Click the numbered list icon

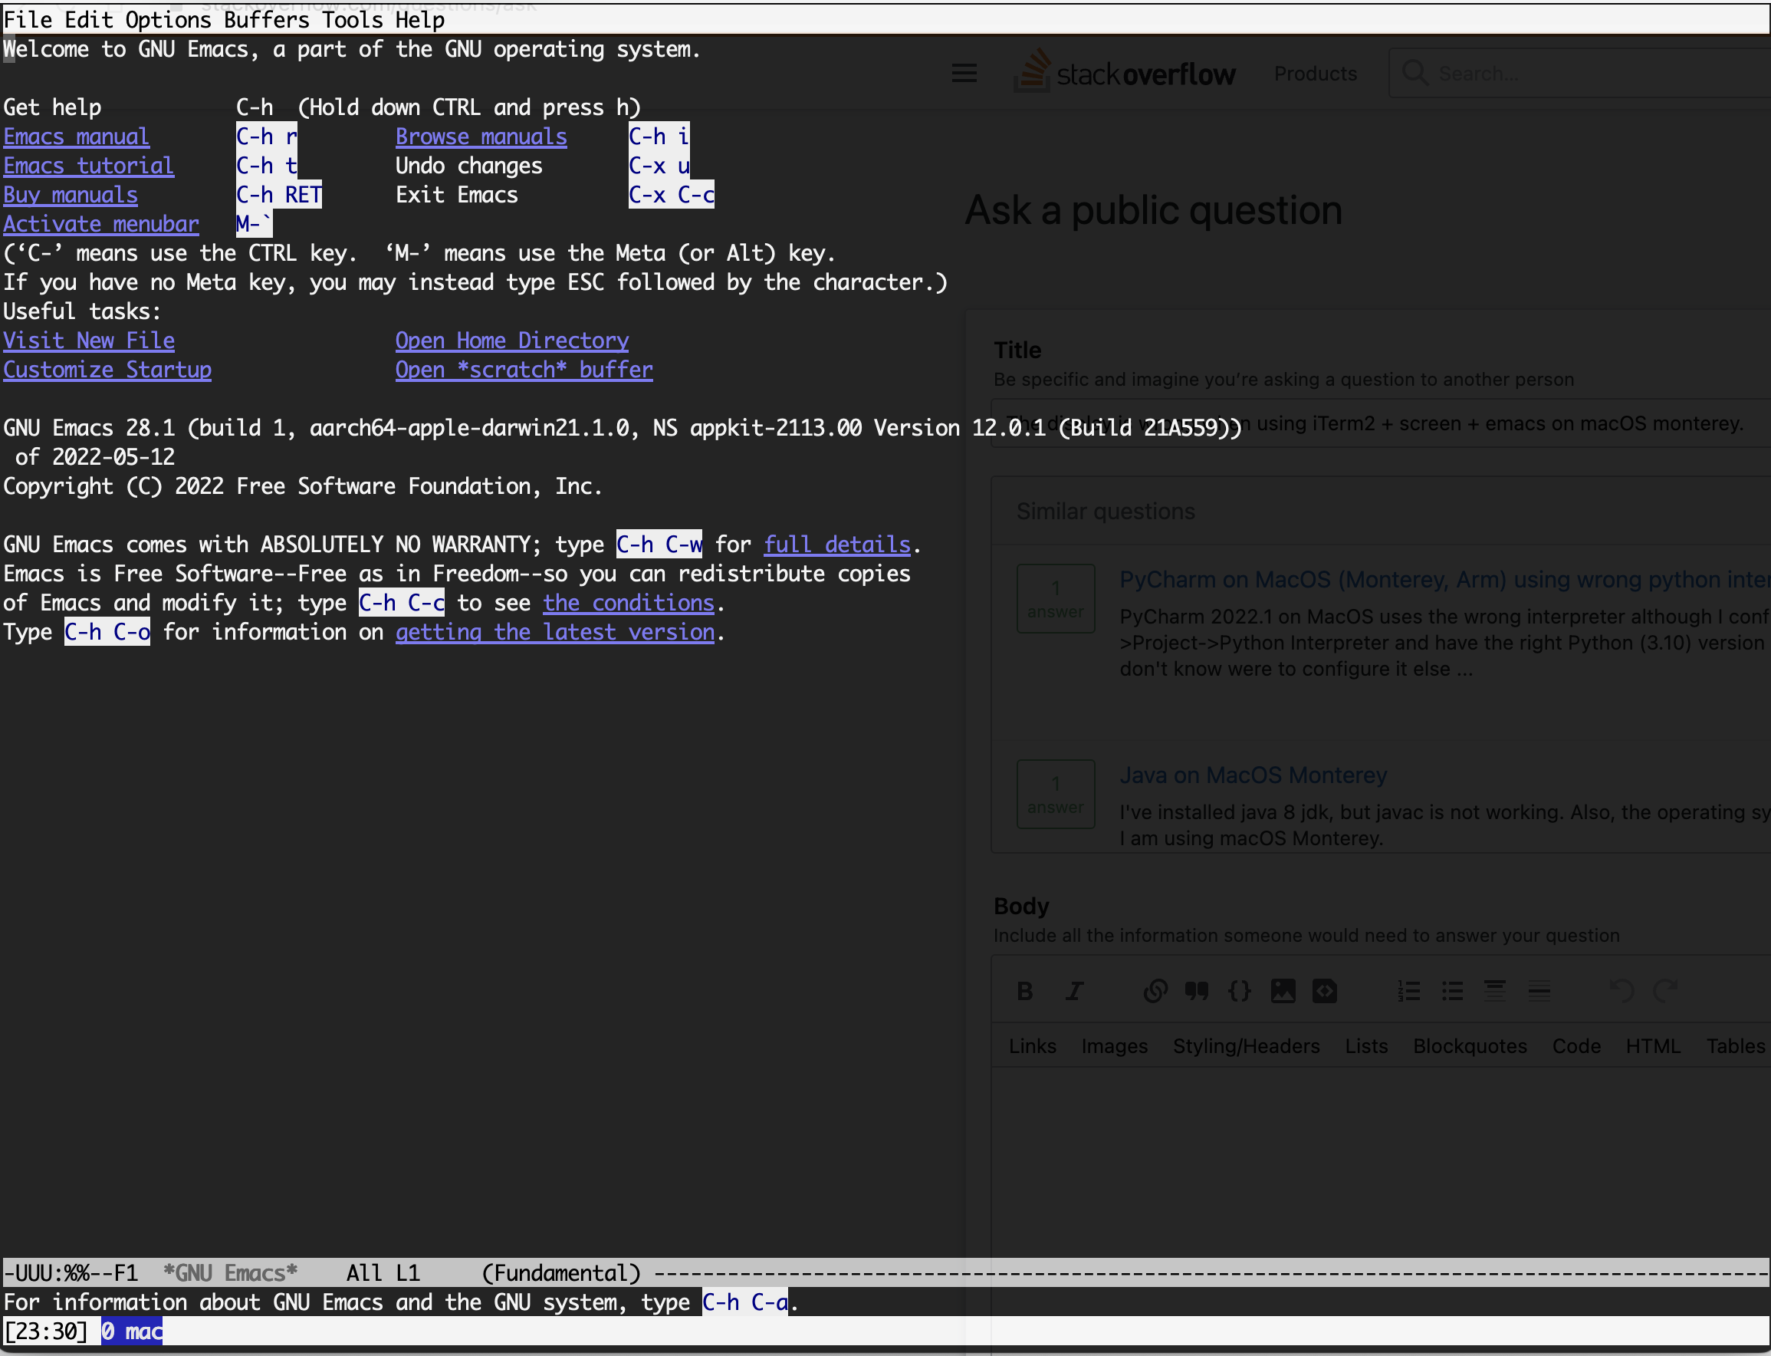tap(1408, 991)
